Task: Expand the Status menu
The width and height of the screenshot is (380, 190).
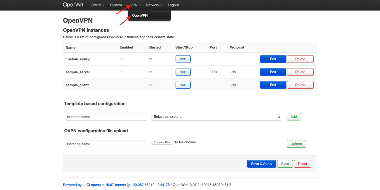Action: (x=98, y=5)
